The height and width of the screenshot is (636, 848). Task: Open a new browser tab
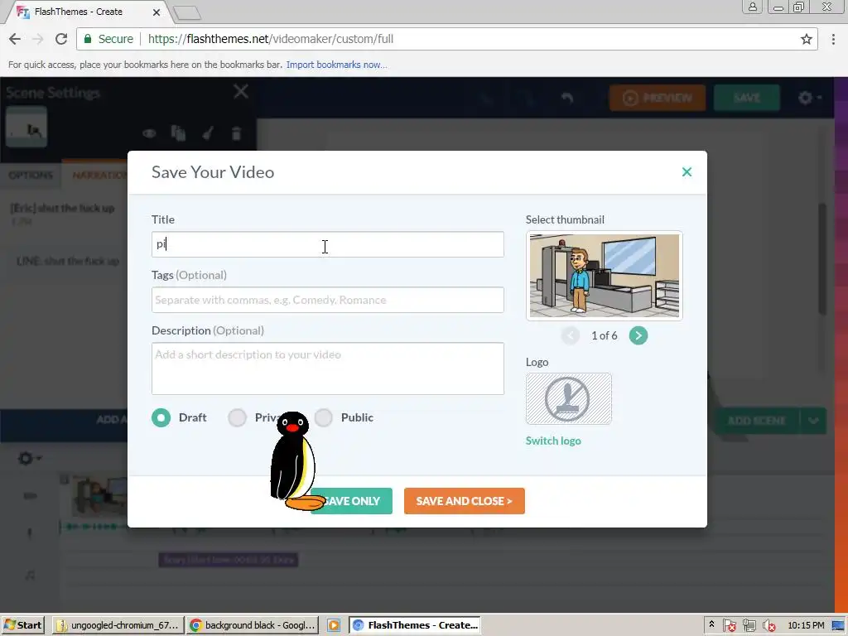[188, 13]
